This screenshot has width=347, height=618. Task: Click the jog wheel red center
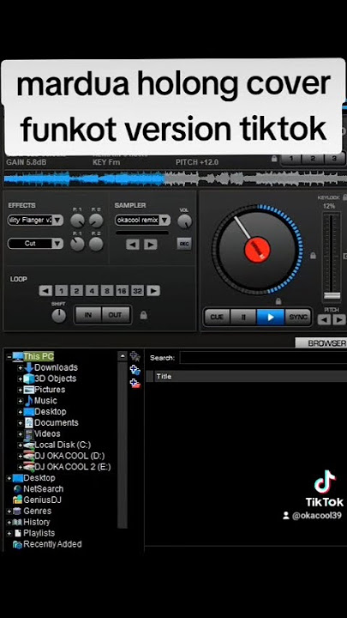258,251
